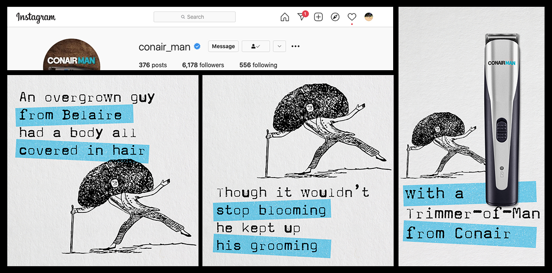The width and height of the screenshot is (552, 273).
Task: Expand suggested accounts chevron dropdown
Action: (x=279, y=46)
